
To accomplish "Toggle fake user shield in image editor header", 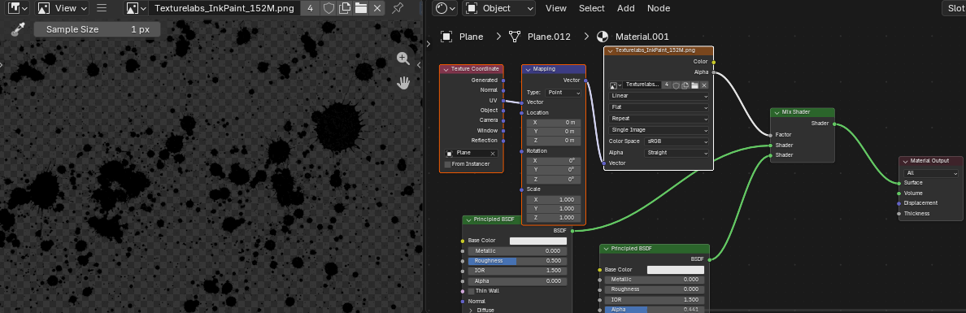I will pyautogui.click(x=329, y=8).
